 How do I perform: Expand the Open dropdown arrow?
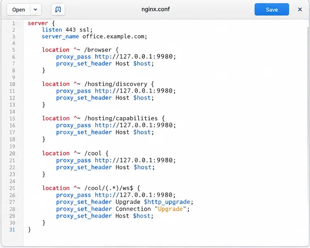[36, 9]
